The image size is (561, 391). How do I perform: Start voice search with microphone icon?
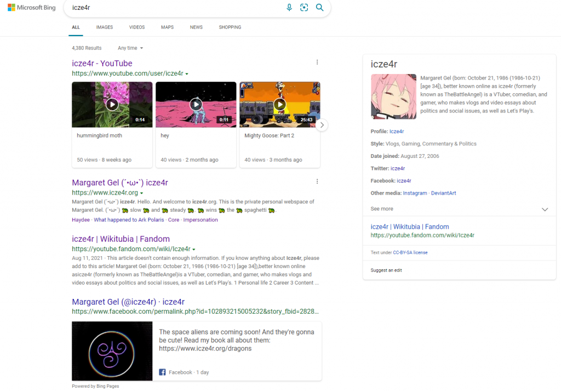click(289, 8)
